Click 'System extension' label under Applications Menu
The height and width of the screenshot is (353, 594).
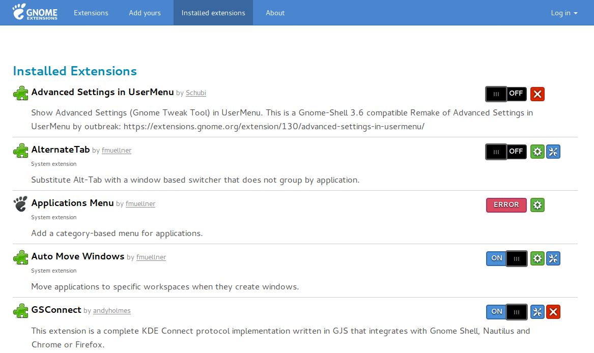click(x=54, y=217)
